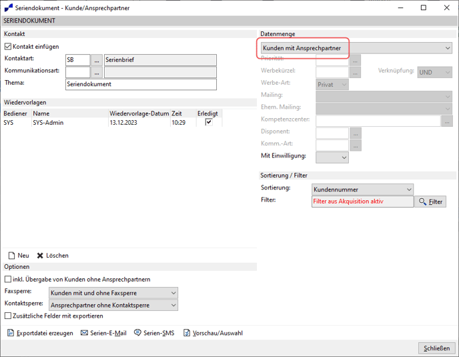Click the Exportdatei erzeugen document icon

pos(11,333)
